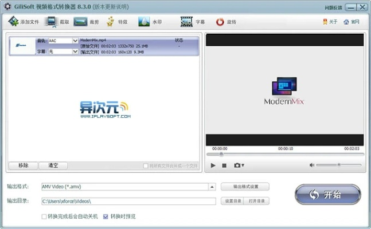Click the 添加文件 (Add File) toolbar icon

(x=13, y=22)
